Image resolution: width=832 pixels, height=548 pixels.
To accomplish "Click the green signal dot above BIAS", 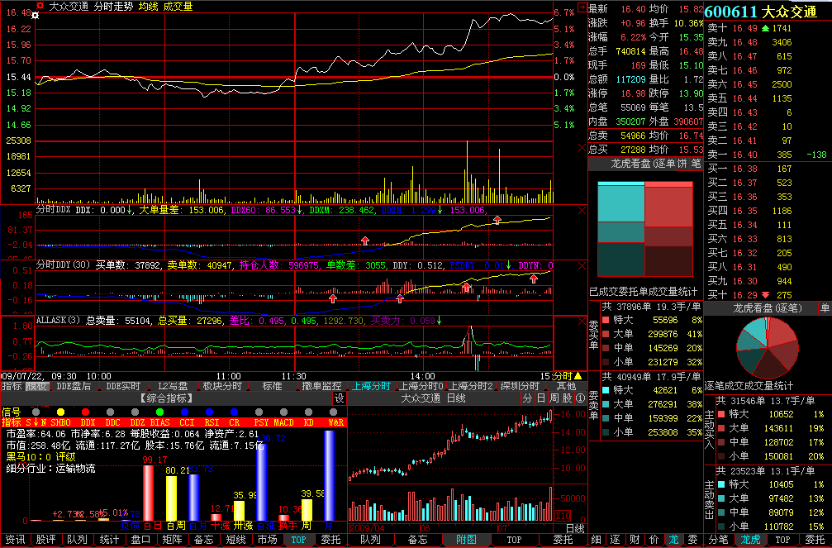I will (159, 412).
